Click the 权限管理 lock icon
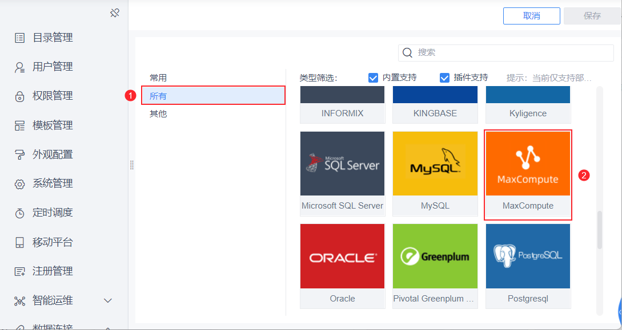The height and width of the screenshot is (330, 622). [x=19, y=96]
